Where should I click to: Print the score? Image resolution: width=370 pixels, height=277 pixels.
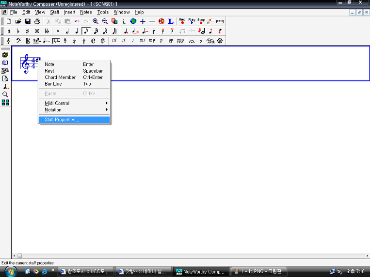tap(37, 21)
